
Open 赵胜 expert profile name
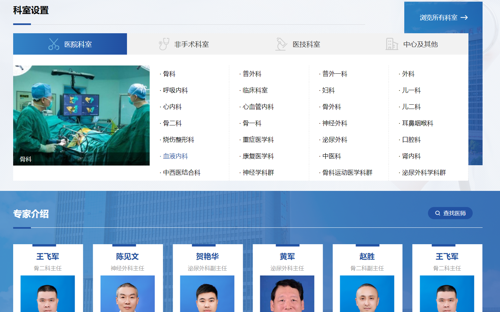click(x=367, y=256)
